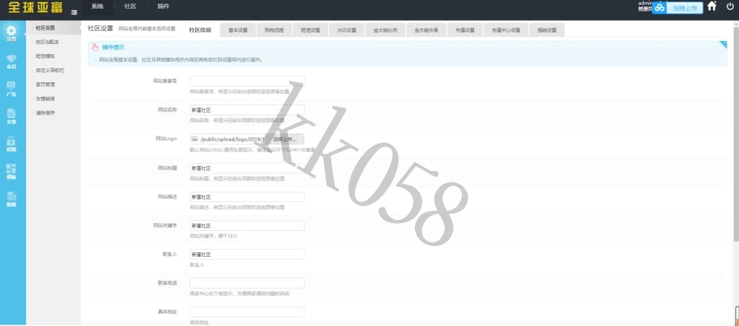Open the 模板 grid section in sidebar
Viewport: 739px width, 326px height.
click(x=12, y=172)
